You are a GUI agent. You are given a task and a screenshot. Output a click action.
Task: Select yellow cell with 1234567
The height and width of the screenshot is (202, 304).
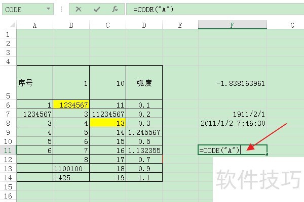(x=71, y=105)
